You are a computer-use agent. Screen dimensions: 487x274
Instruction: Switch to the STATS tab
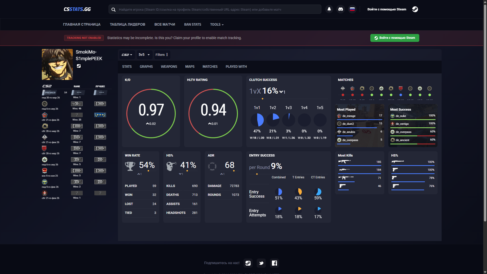tap(127, 66)
